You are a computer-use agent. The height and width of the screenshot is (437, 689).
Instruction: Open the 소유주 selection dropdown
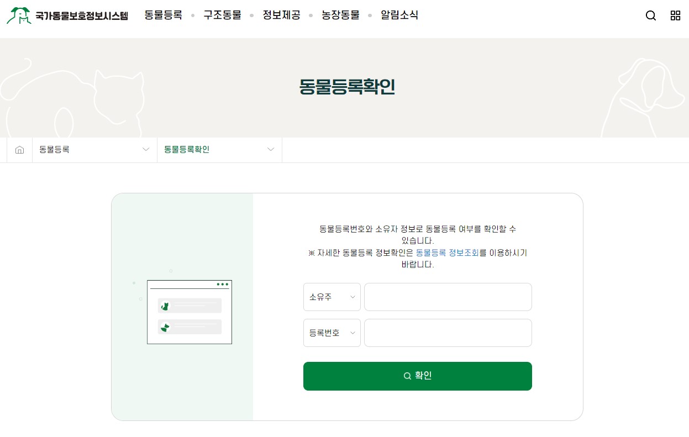(x=332, y=297)
